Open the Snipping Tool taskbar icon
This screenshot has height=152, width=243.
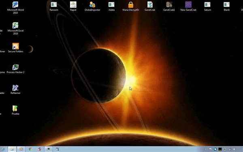click(x=58, y=149)
